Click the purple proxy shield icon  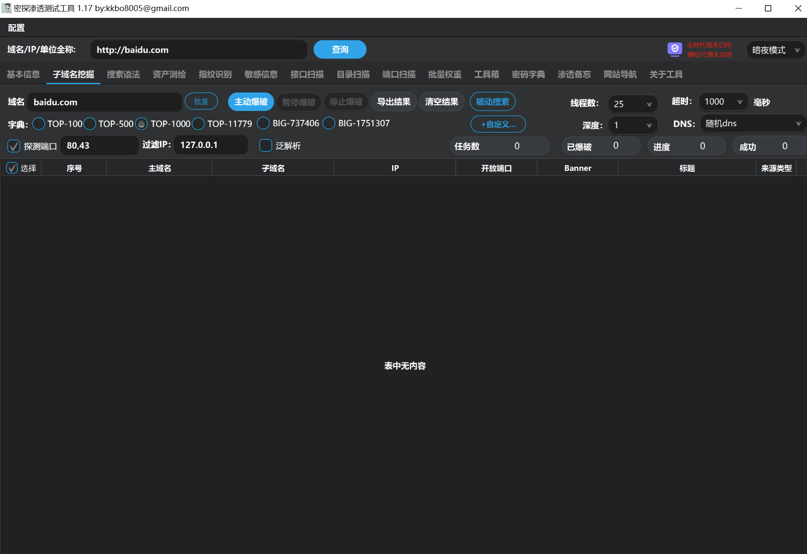click(x=674, y=49)
